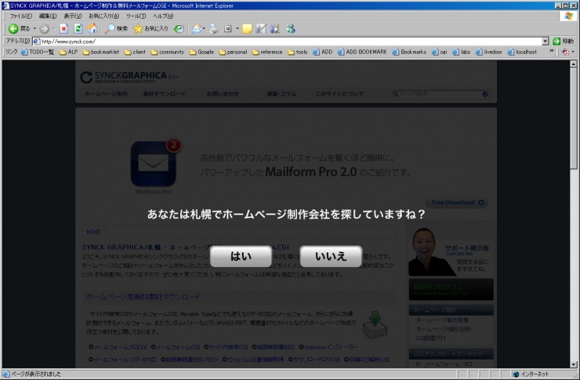This screenshot has height=380, width=580.
Task: Open the PDF toolbar dropdown arrow
Action: tap(573, 52)
